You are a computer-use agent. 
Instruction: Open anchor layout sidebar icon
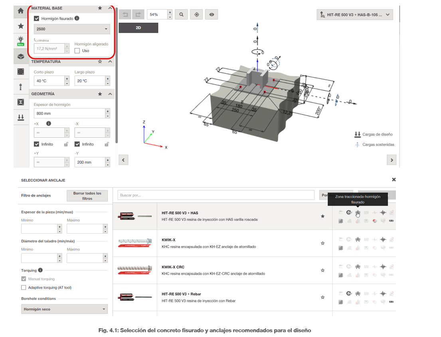21,87
